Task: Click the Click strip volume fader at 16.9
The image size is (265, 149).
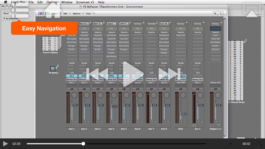Action: [x=183, y=114]
